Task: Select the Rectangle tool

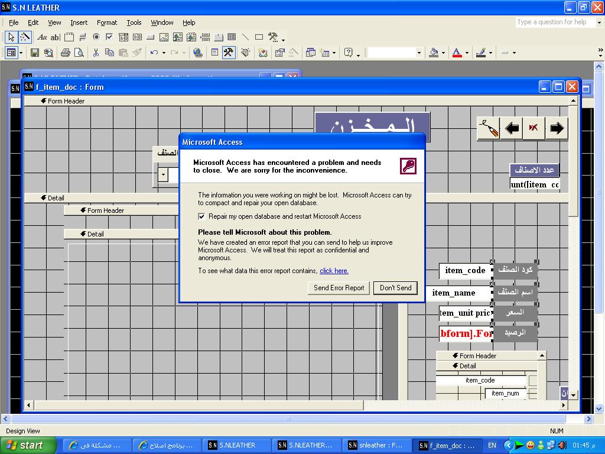Action: (259, 37)
